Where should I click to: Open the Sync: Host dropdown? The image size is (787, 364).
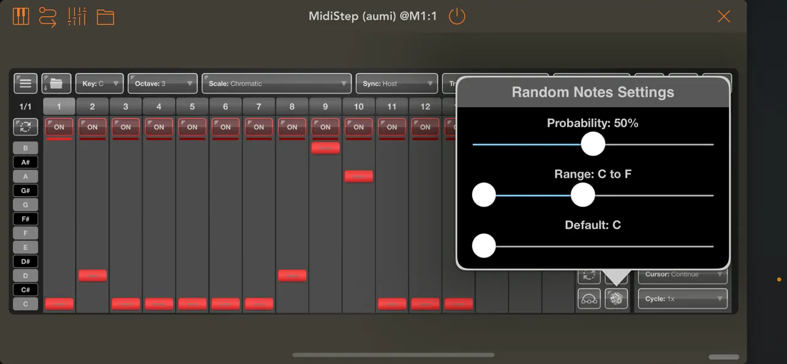click(396, 83)
